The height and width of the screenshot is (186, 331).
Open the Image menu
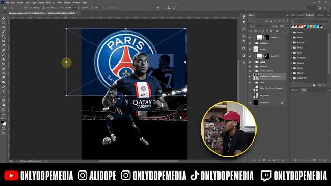pyautogui.click(x=20, y=3)
